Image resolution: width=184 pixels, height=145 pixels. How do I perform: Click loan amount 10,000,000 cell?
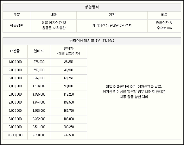(15, 136)
